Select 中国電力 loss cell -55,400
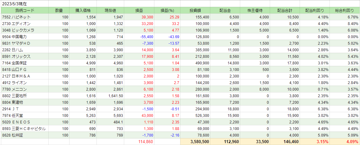 pyautogui.click(x=139, y=37)
